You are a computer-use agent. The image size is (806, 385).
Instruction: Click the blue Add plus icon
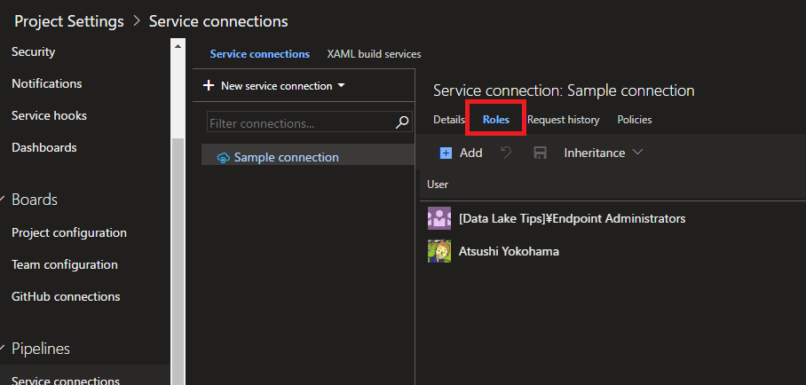click(446, 153)
